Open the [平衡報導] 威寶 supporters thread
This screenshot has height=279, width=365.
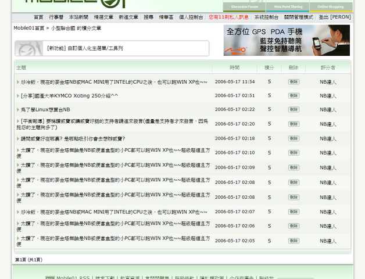(x=112, y=124)
